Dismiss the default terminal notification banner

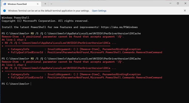185,11
